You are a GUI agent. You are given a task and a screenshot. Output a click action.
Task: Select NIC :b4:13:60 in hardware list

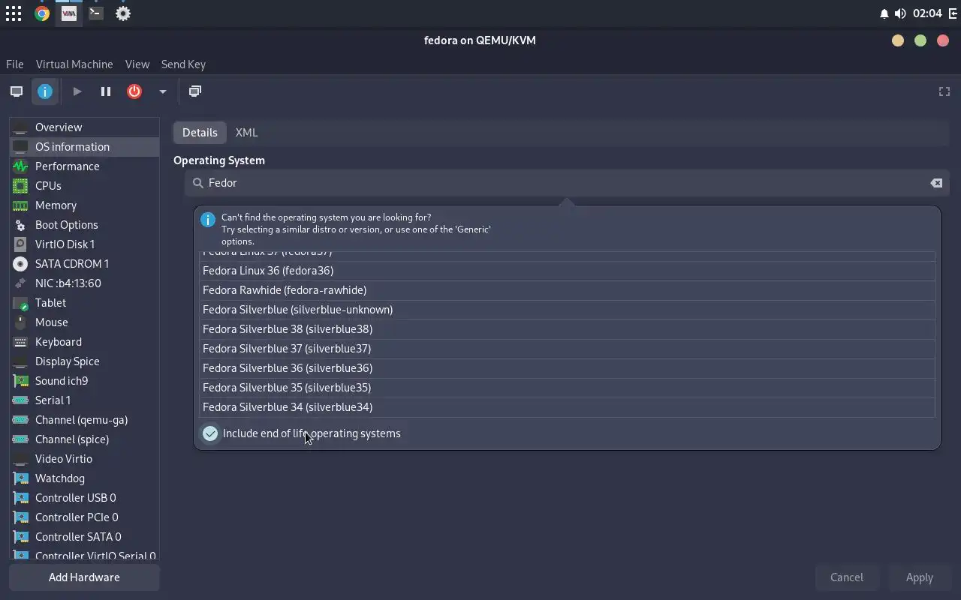pos(84,283)
